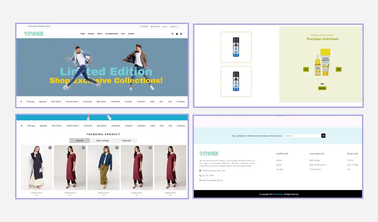Select Womens fashion above Trending Product
This screenshot has height=222, width=378.
(x=72, y=126)
